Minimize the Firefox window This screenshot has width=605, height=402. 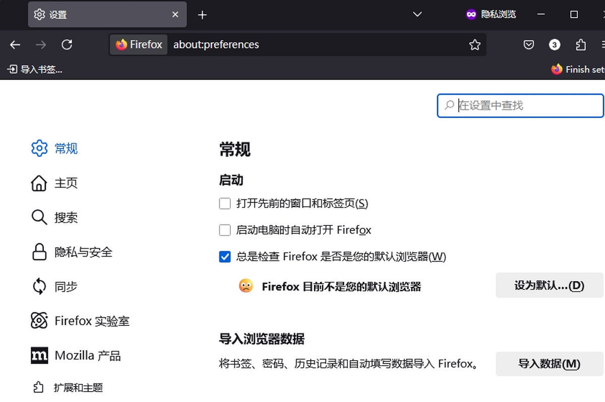(541, 15)
